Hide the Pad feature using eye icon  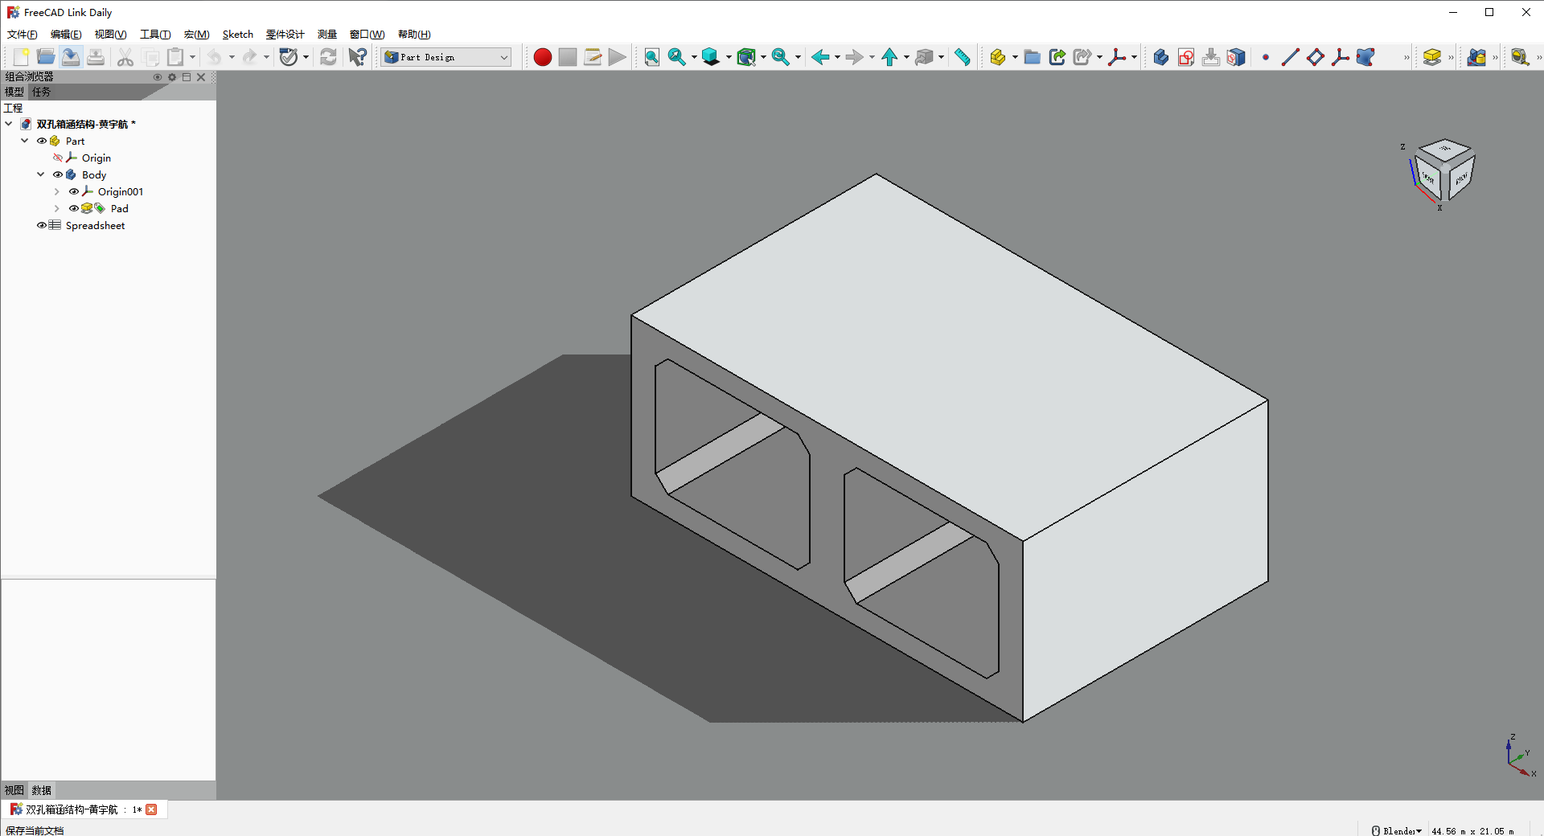tap(74, 209)
